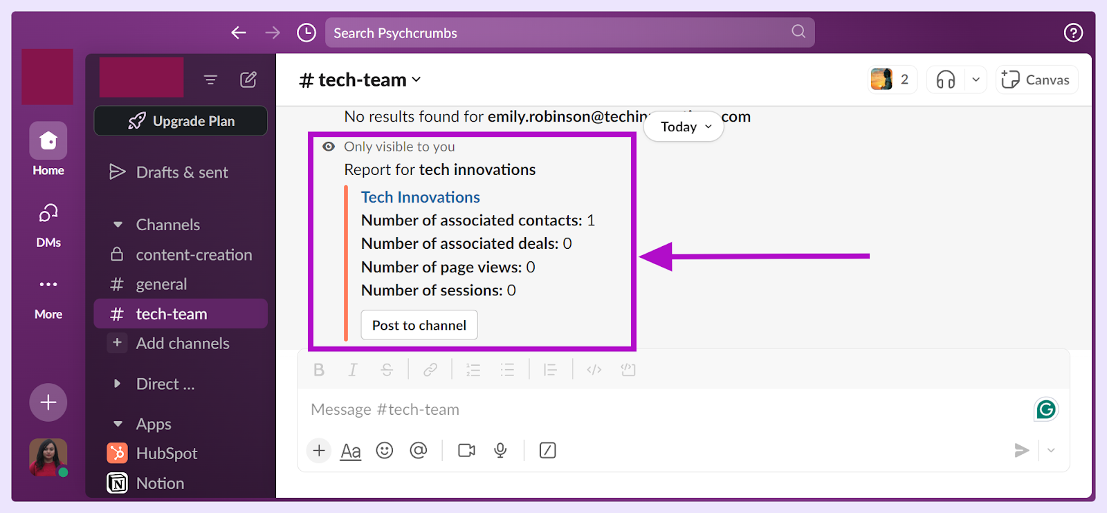Toggle code block formatting

(x=628, y=370)
